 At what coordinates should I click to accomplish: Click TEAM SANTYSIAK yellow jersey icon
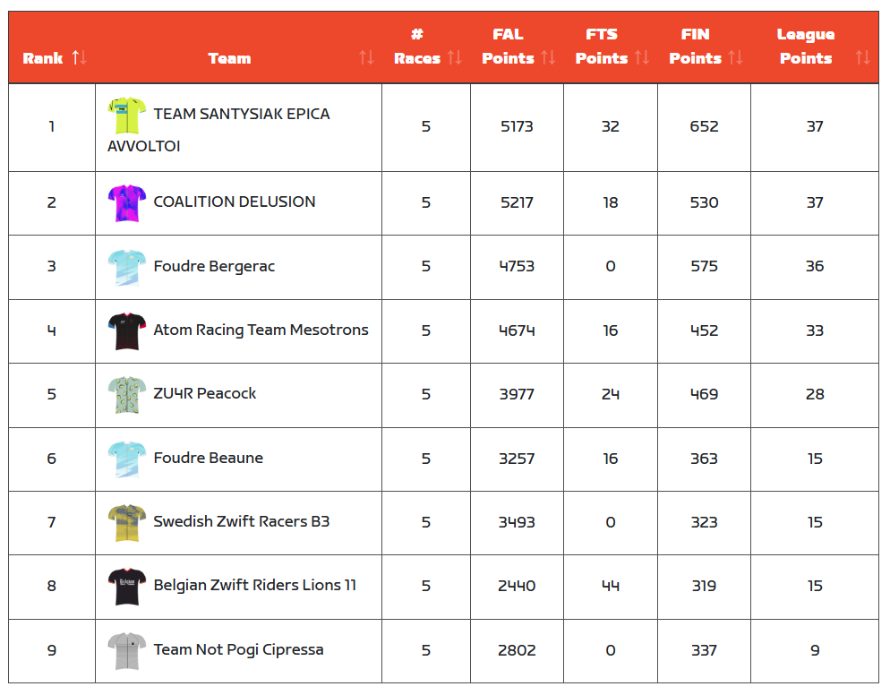tap(126, 116)
